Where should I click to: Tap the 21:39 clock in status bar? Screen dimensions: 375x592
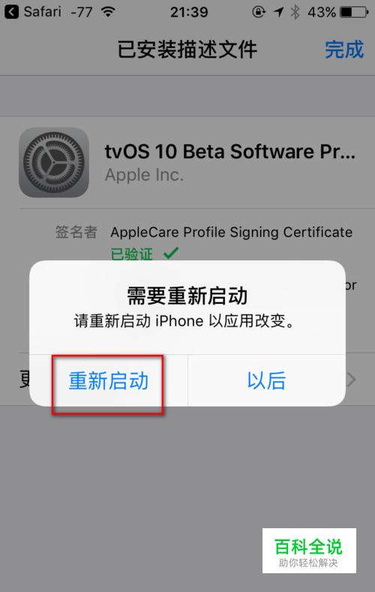click(x=189, y=12)
